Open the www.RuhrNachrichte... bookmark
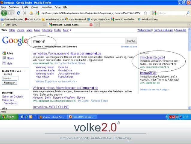Screen dimensions: 191x144 point(124,19)
